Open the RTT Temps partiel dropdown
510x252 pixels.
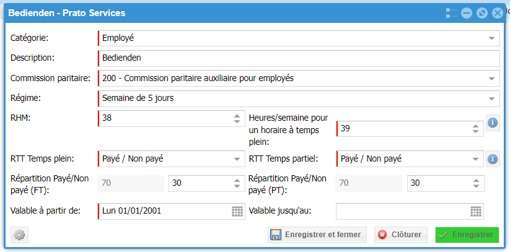(x=476, y=159)
